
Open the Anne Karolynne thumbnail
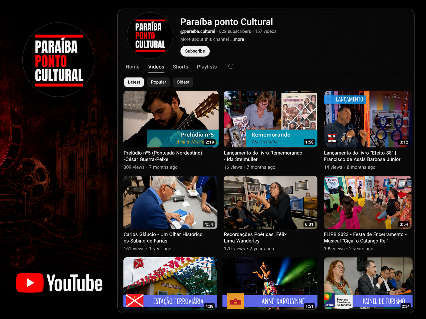pos(270,283)
